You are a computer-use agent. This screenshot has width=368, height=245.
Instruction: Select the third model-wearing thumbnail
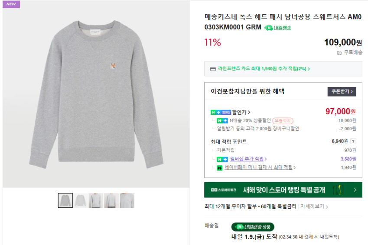(x=96, y=200)
